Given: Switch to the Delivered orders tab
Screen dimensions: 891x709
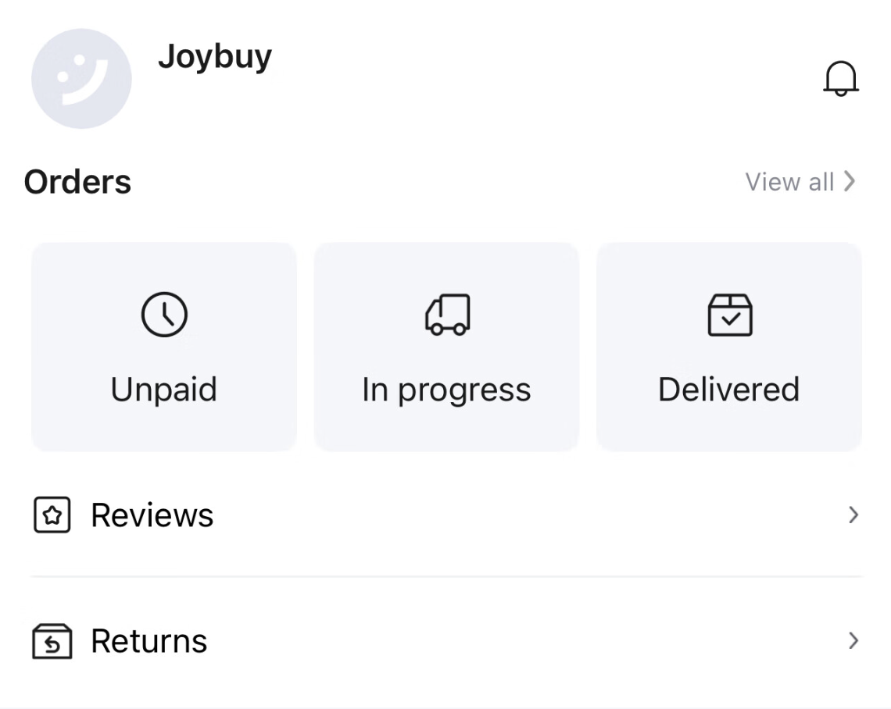Looking at the screenshot, I should point(728,346).
